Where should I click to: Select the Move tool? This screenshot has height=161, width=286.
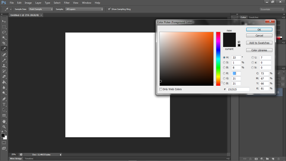[x=4, y=21]
